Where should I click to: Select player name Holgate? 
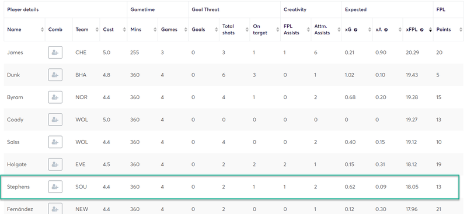(17, 164)
